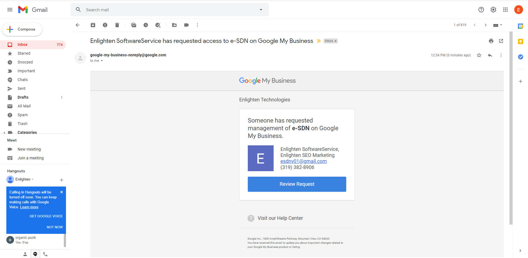Click the Review Request button
The width and height of the screenshot is (528, 258).
coord(297,184)
